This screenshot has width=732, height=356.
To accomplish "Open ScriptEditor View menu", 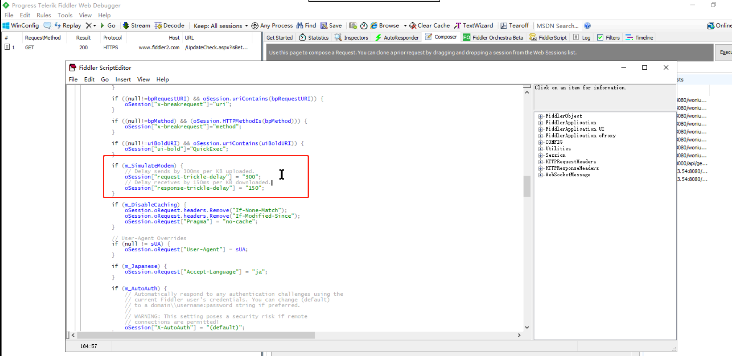I will [x=144, y=79].
